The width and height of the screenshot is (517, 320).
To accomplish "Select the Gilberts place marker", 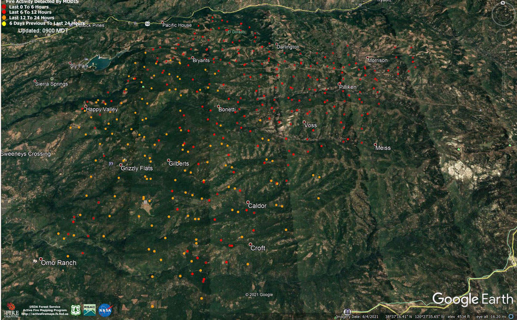I will tap(169, 160).
